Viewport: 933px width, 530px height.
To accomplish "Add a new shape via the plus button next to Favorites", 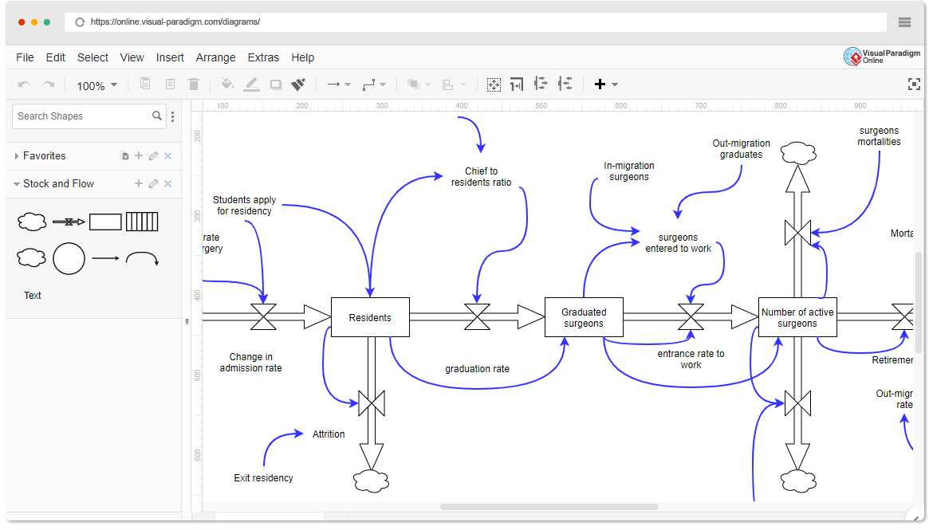I will 139,155.
